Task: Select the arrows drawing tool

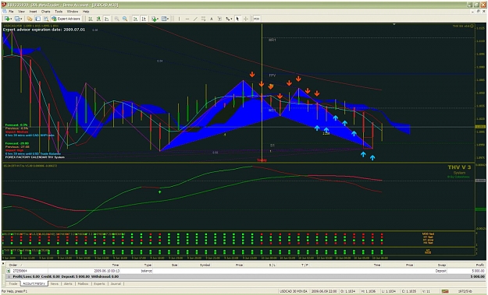Action: [228, 19]
